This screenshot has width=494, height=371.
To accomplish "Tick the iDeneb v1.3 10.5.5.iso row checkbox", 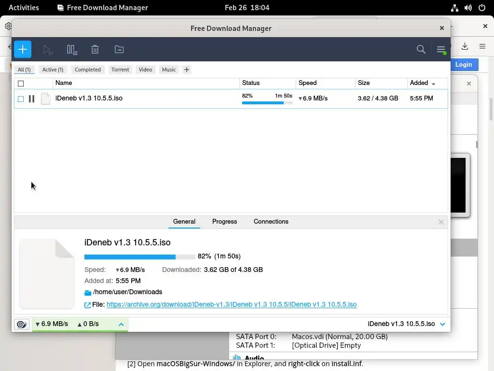I will (x=21, y=99).
